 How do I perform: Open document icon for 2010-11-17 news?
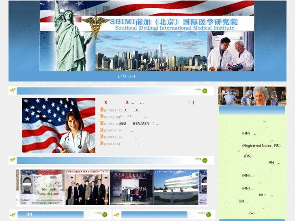tap(101, 109)
